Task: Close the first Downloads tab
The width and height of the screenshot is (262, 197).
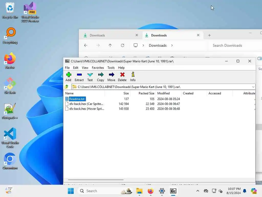Action: click(137, 35)
